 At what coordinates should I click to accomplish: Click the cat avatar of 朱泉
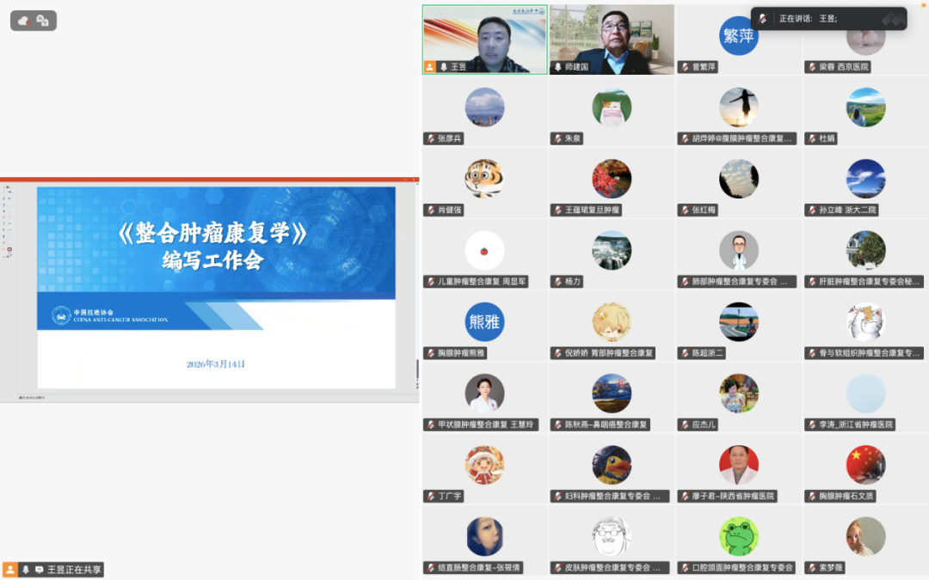(612, 107)
